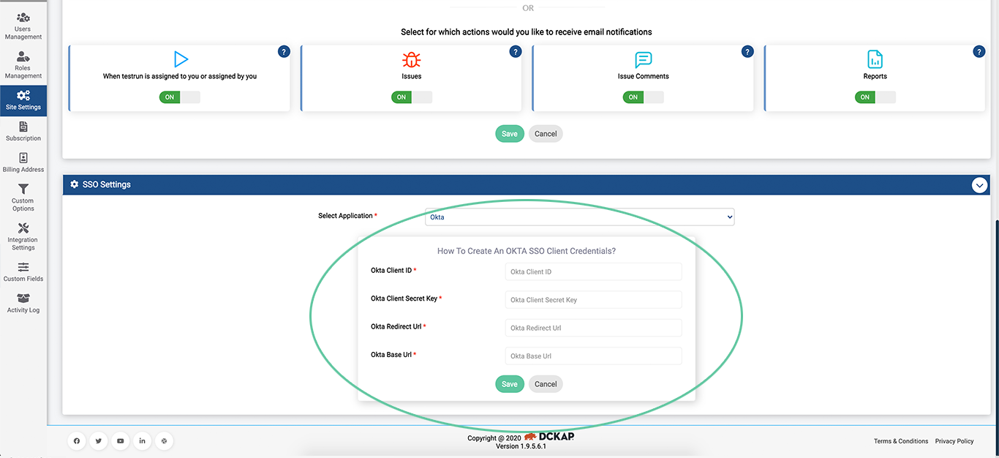This screenshot has height=458, width=999.
Task: Save Okta SSO credentials
Action: (x=510, y=384)
